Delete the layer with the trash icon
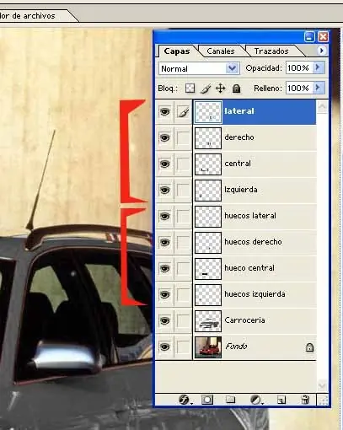The image size is (343, 430). (305, 399)
